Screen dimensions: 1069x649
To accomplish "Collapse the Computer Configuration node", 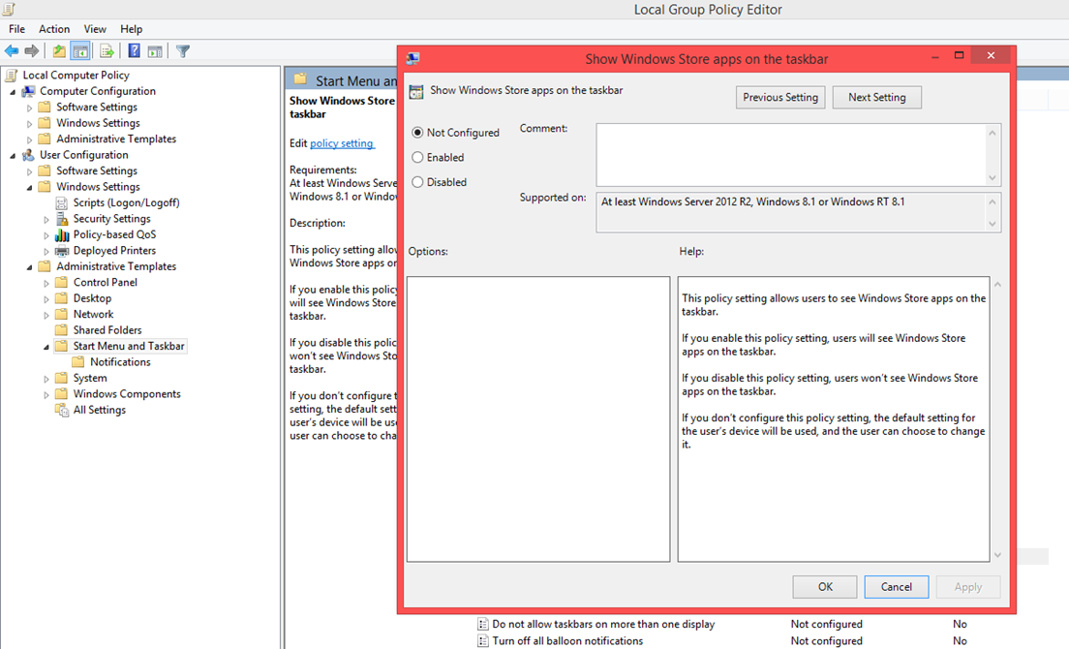I will click(13, 91).
